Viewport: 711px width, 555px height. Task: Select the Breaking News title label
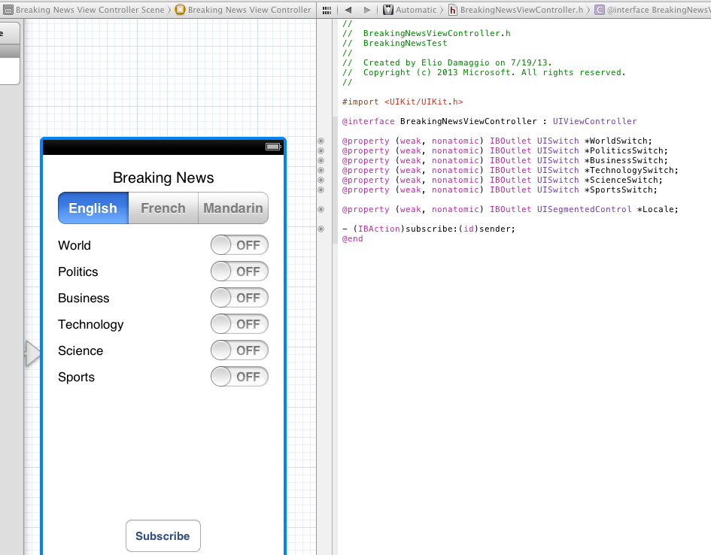pos(163,178)
